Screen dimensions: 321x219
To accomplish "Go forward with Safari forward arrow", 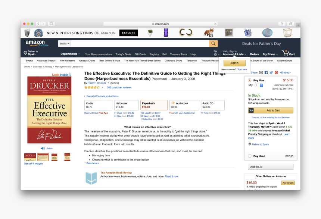I will pos(43,24).
